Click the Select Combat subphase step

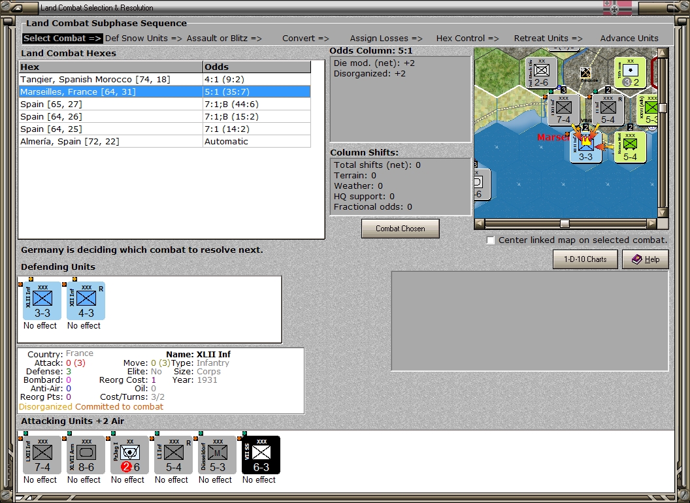[63, 39]
